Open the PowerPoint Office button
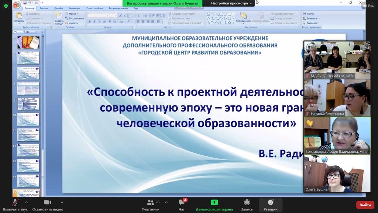 pos(17,4)
